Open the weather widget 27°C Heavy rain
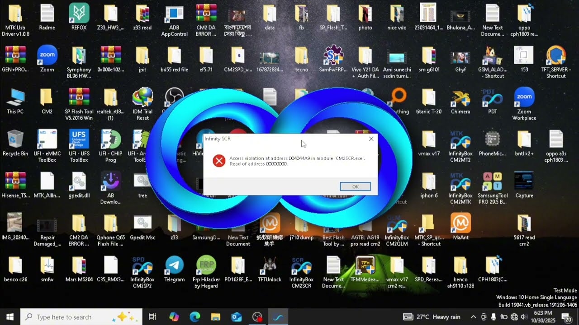 (431, 317)
